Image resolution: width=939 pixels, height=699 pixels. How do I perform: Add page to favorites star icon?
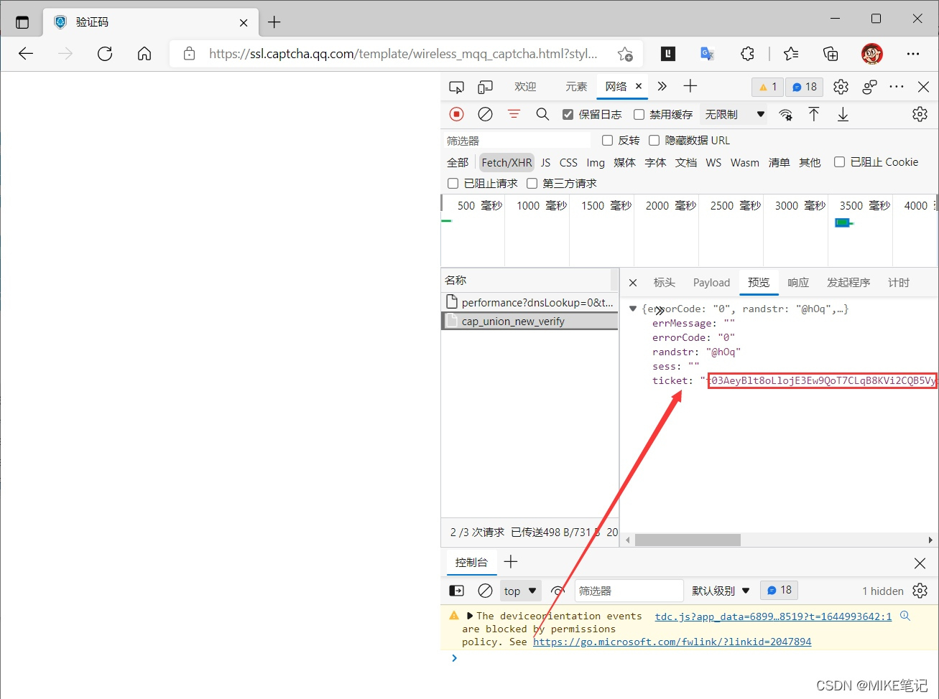coord(625,54)
